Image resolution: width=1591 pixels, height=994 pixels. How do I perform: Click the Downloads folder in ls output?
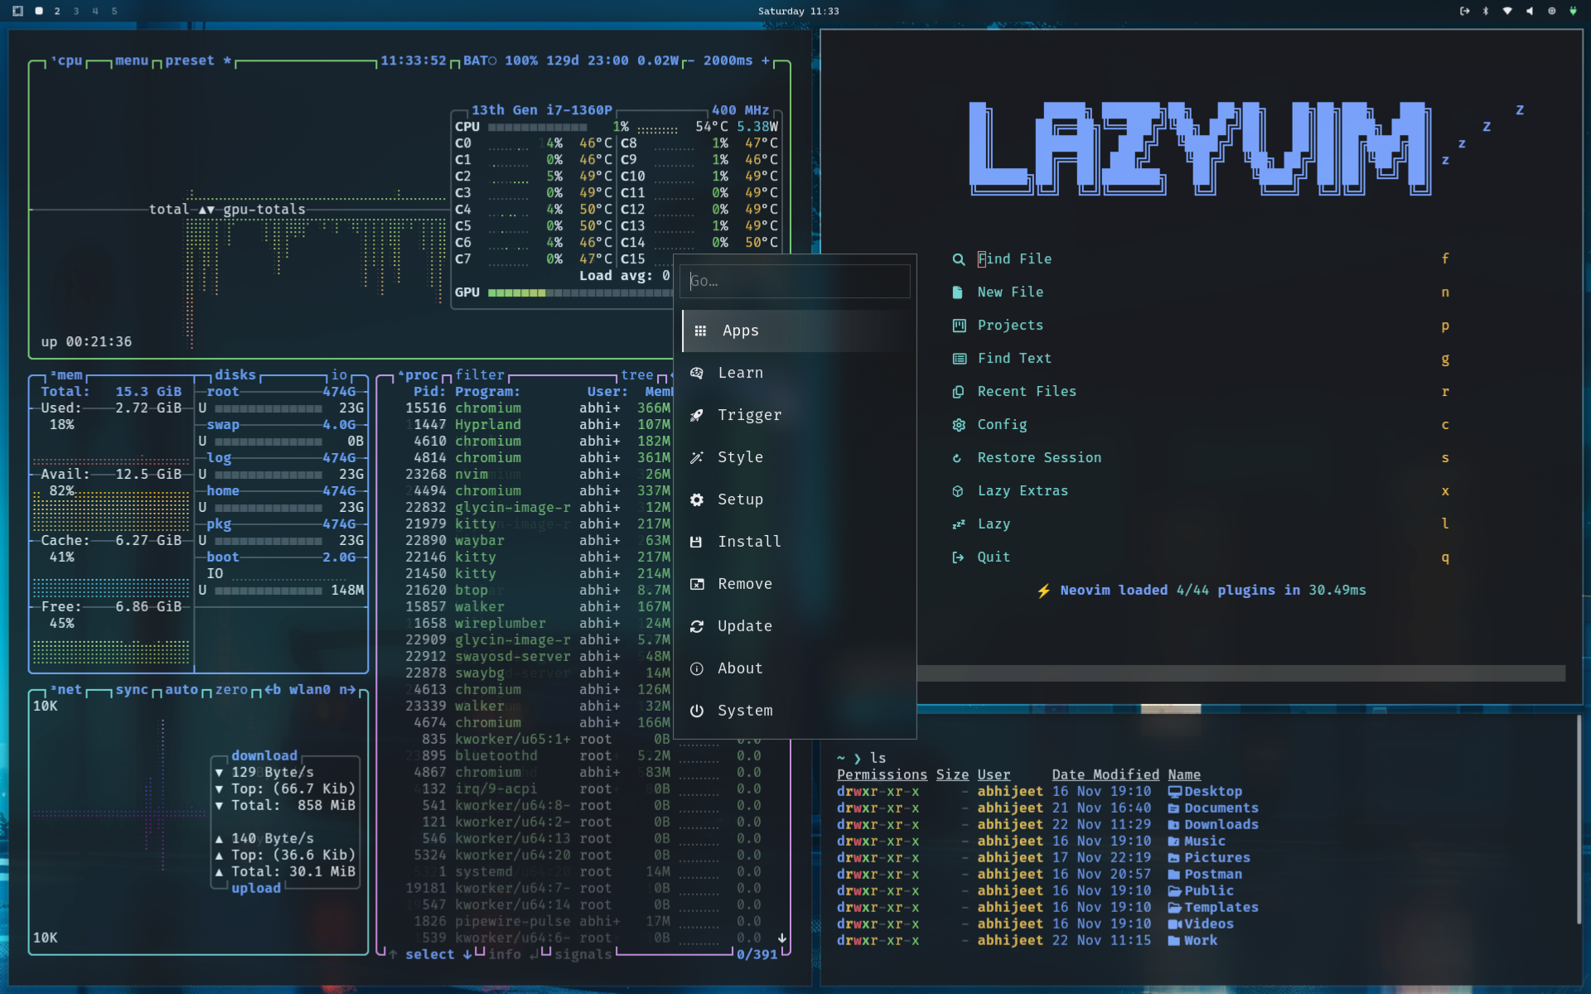[x=1213, y=824]
